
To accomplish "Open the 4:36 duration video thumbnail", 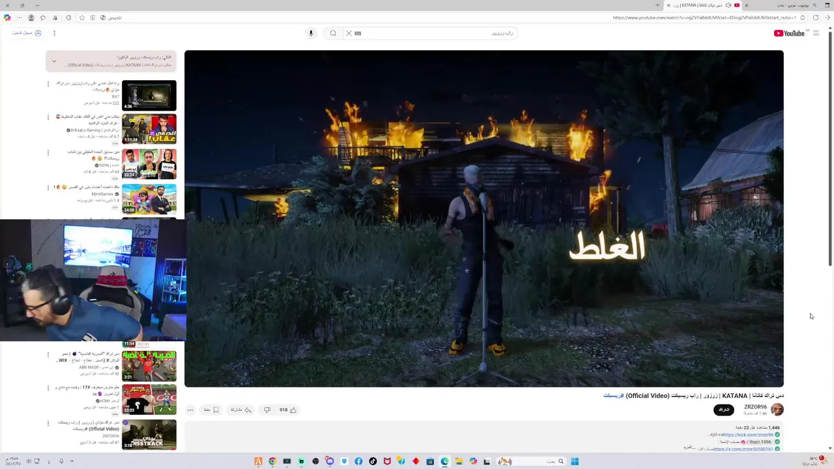I will (x=149, y=95).
